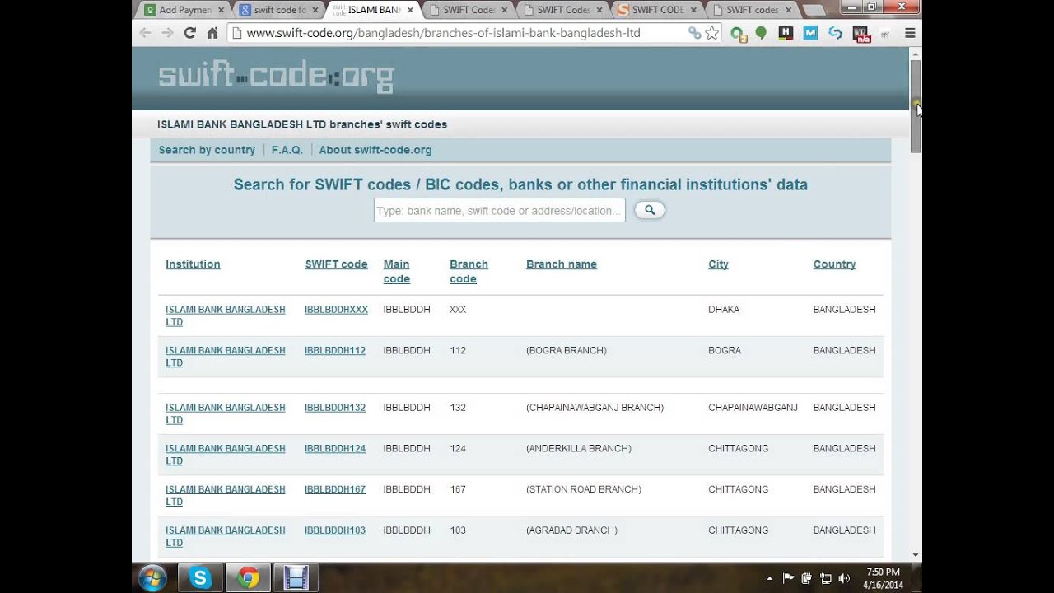Image resolution: width=1054 pixels, height=593 pixels.
Task: Sort by Branch name column header
Action: pos(562,264)
